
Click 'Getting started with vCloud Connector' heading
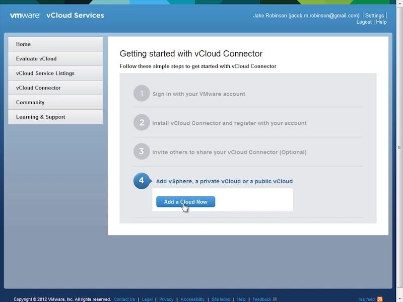pos(191,54)
